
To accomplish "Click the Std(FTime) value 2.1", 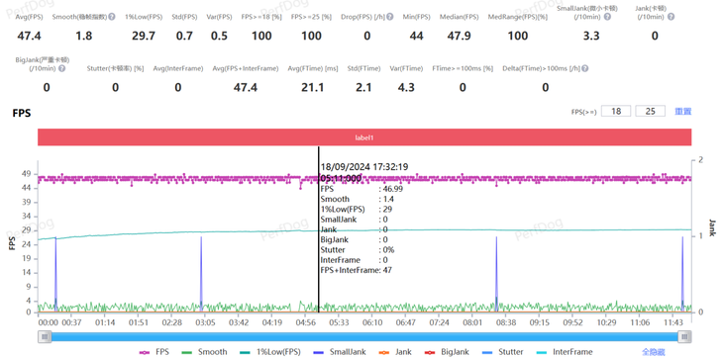I will [363, 87].
